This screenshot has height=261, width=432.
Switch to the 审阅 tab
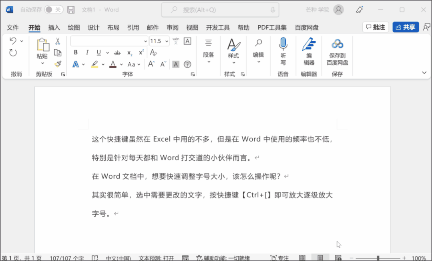pos(173,28)
